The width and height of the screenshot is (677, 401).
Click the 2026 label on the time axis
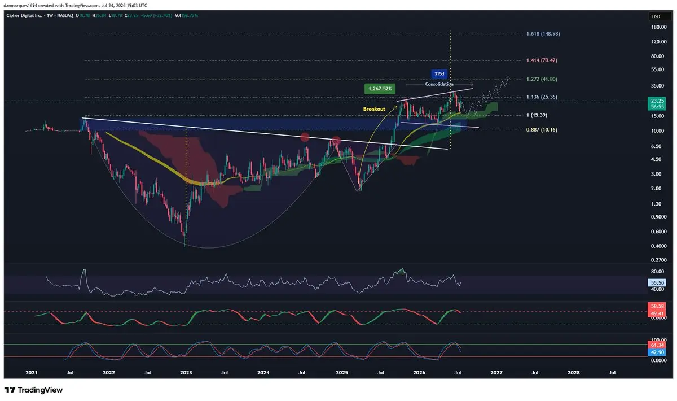[x=419, y=373]
